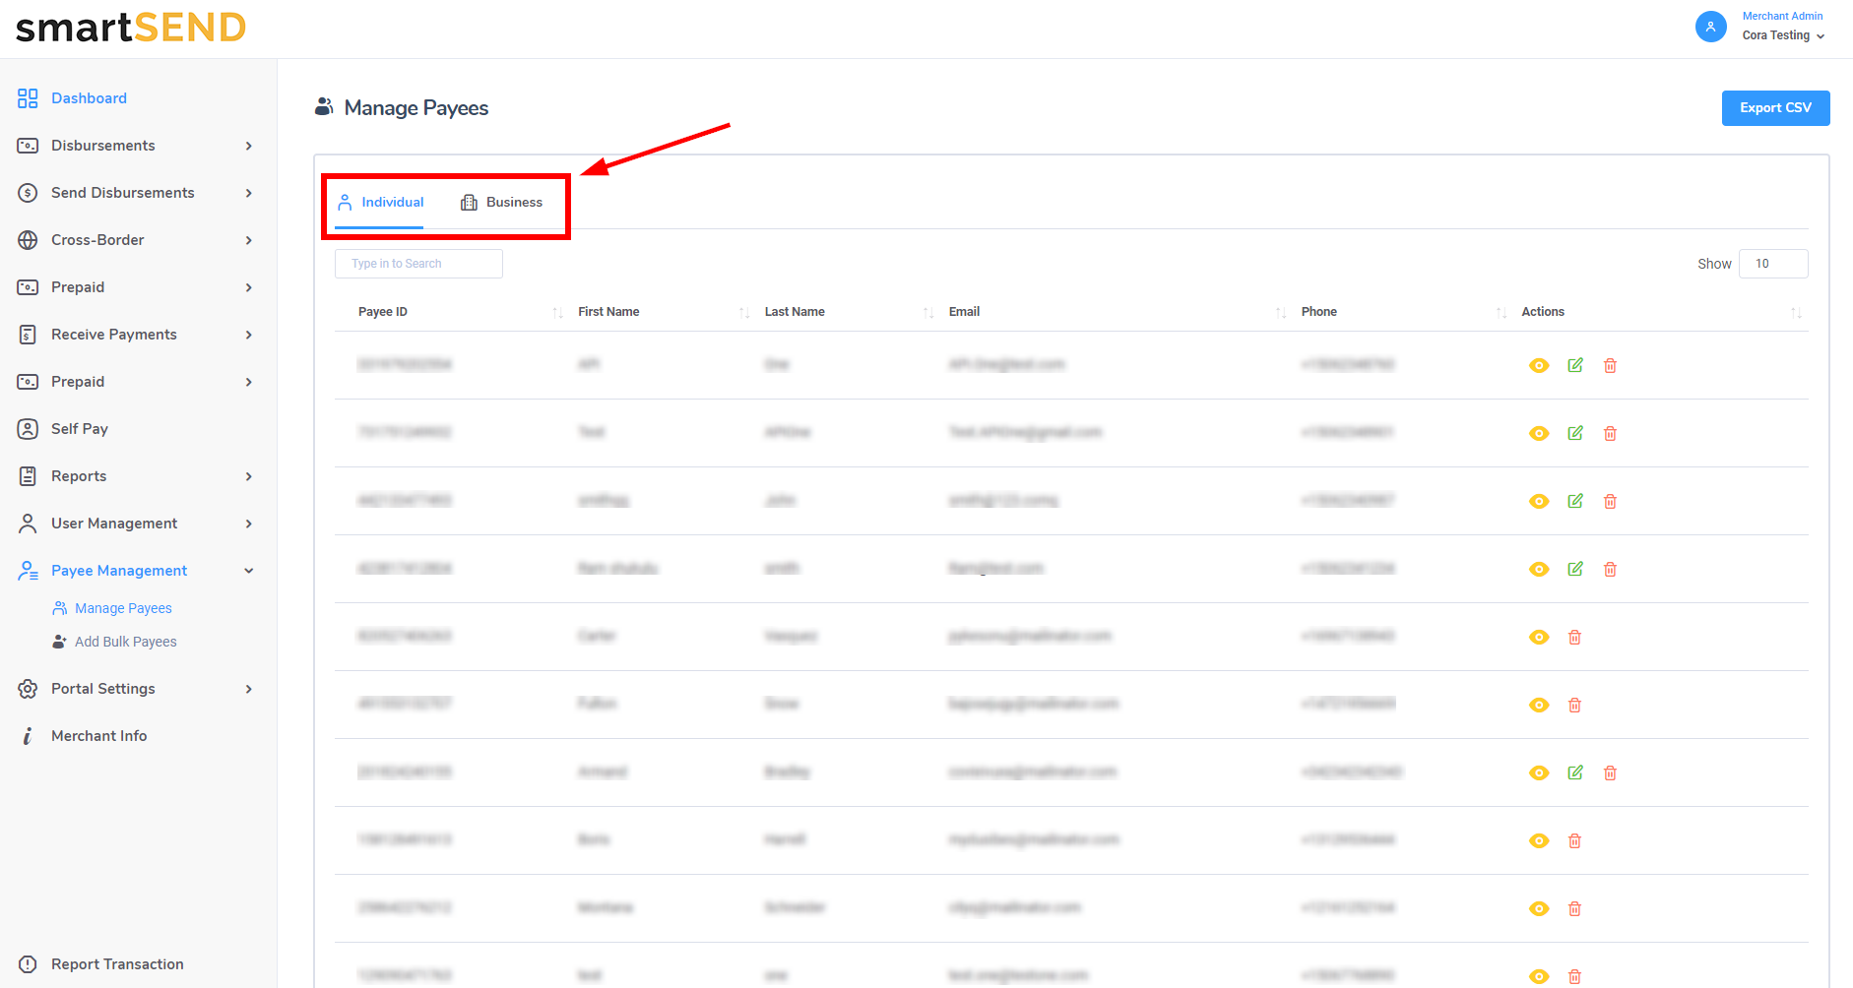Click the edit icon in the first payee row
This screenshot has width=1853, height=988.
[1575, 365]
